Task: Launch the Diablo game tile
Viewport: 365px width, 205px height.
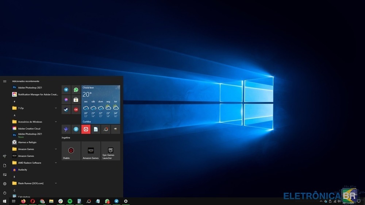Action: coord(71,151)
